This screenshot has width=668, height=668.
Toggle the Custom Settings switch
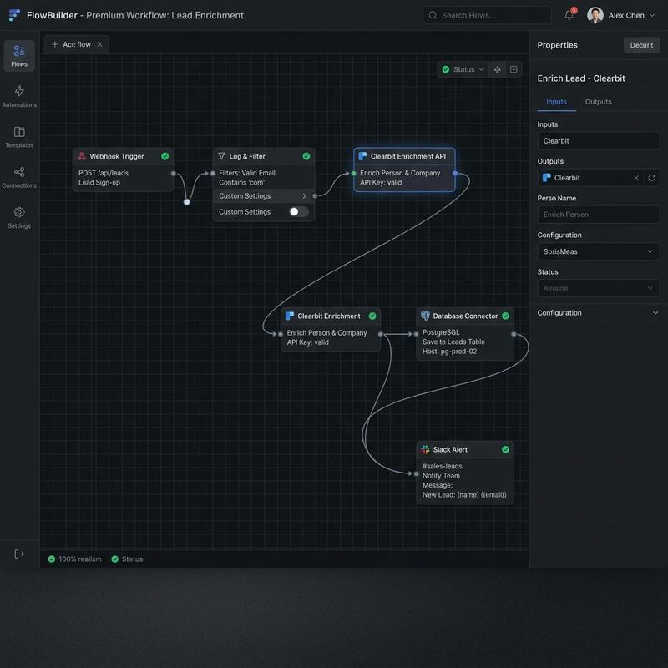(298, 212)
